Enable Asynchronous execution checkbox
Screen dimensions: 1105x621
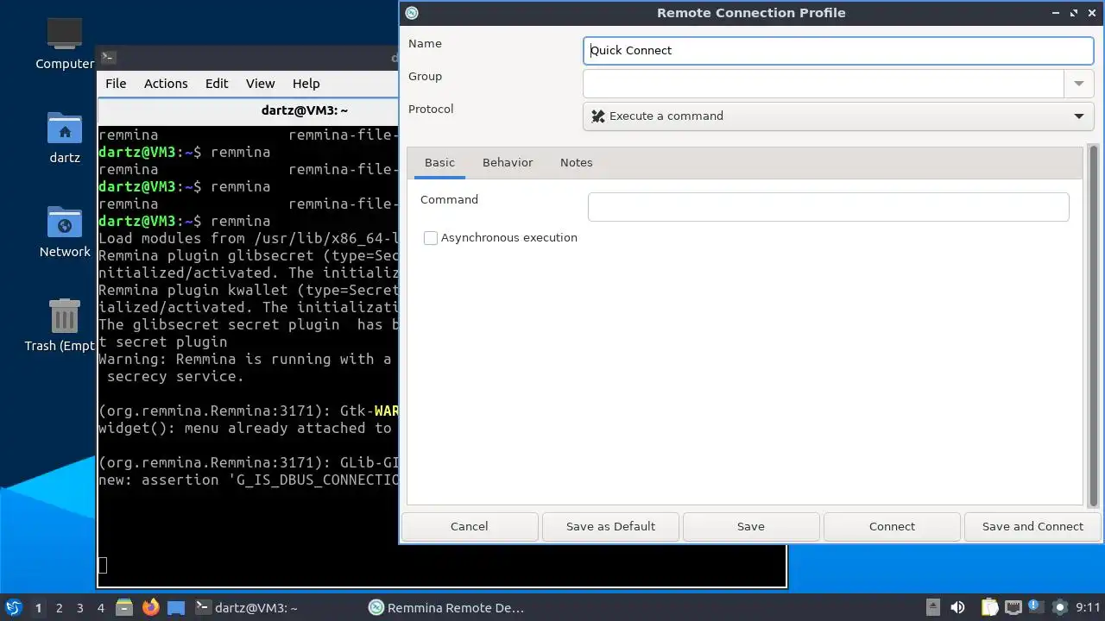[431, 238]
